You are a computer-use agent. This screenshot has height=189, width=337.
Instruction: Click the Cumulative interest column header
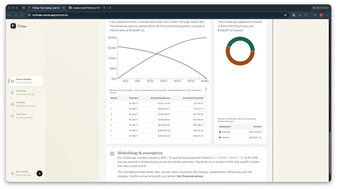[193, 98]
